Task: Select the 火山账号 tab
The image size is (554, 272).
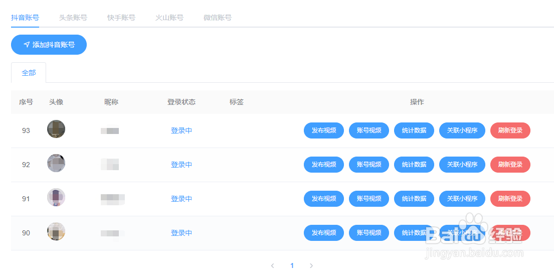Action: pyautogui.click(x=169, y=18)
